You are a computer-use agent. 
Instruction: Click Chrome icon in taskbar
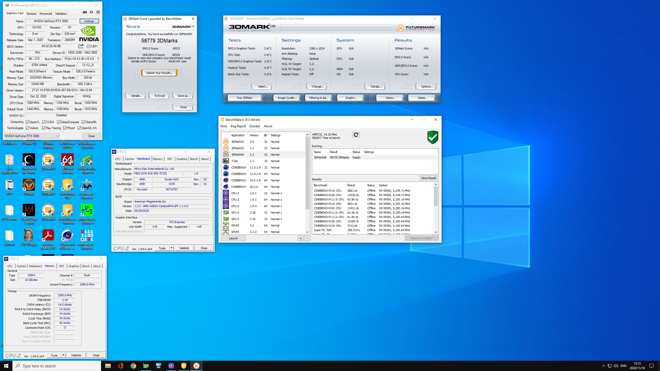[133, 366]
